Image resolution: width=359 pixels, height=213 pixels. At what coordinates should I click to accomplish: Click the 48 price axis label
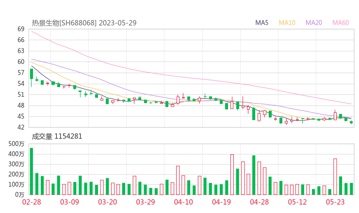coord(21,106)
